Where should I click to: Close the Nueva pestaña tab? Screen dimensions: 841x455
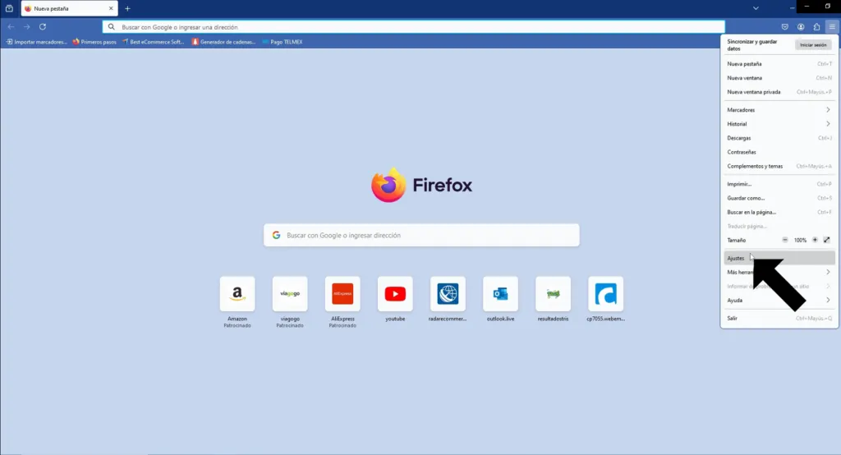(x=111, y=8)
